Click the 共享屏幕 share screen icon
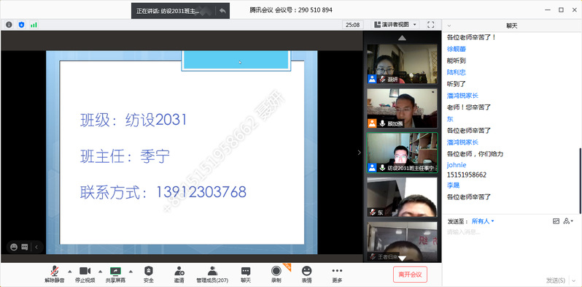The width and height of the screenshot is (582, 287). (x=116, y=271)
